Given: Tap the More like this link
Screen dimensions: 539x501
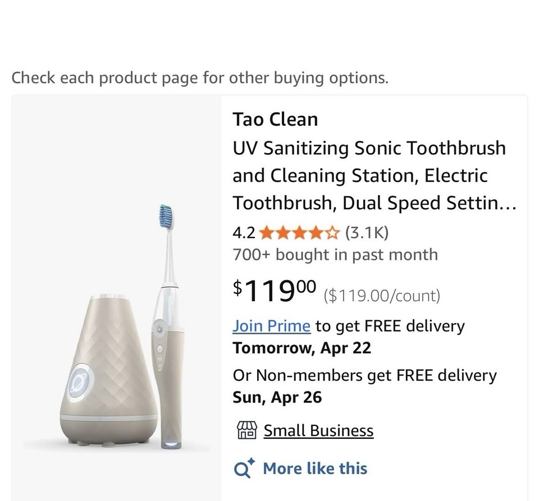Looking at the screenshot, I should (315, 468).
